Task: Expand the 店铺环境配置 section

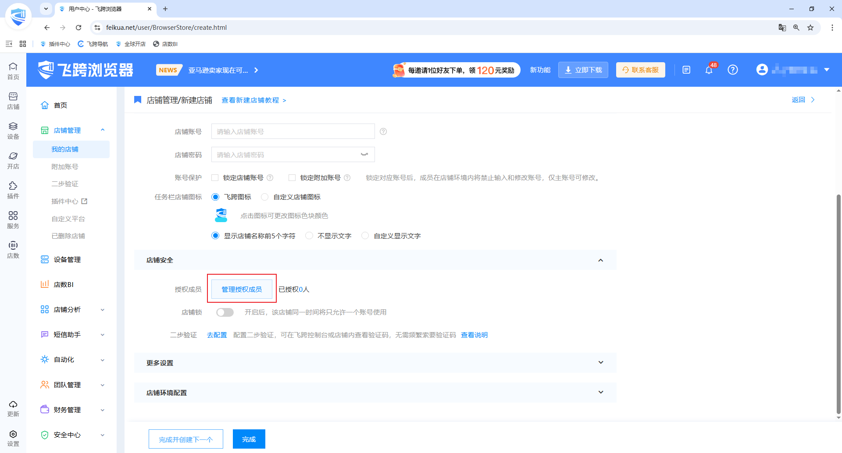Action: tap(601, 393)
